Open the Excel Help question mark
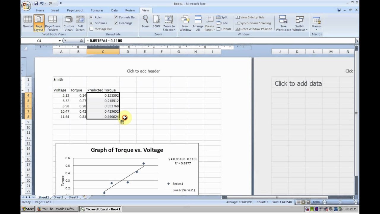Viewport: 380px width, 214px height. pos(339,10)
